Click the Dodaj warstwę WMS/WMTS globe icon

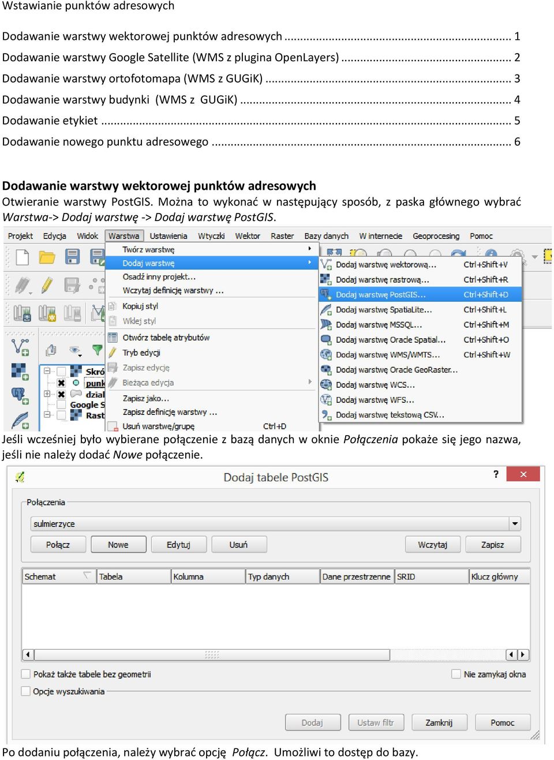tap(326, 355)
